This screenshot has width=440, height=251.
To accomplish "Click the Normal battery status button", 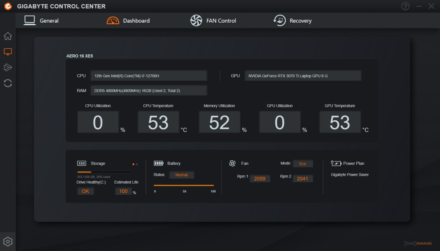I will click(x=181, y=175).
